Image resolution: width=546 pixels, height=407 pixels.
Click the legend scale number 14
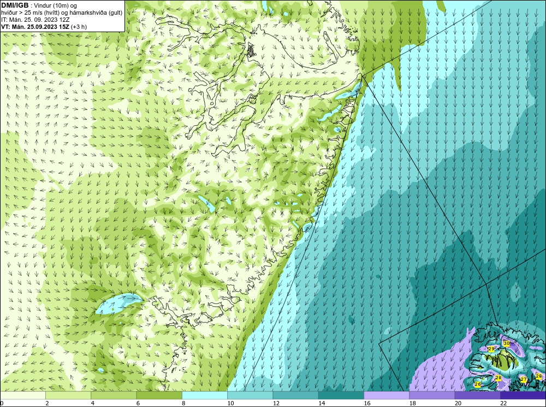point(322,403)
